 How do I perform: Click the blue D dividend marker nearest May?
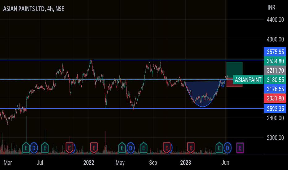131,148
